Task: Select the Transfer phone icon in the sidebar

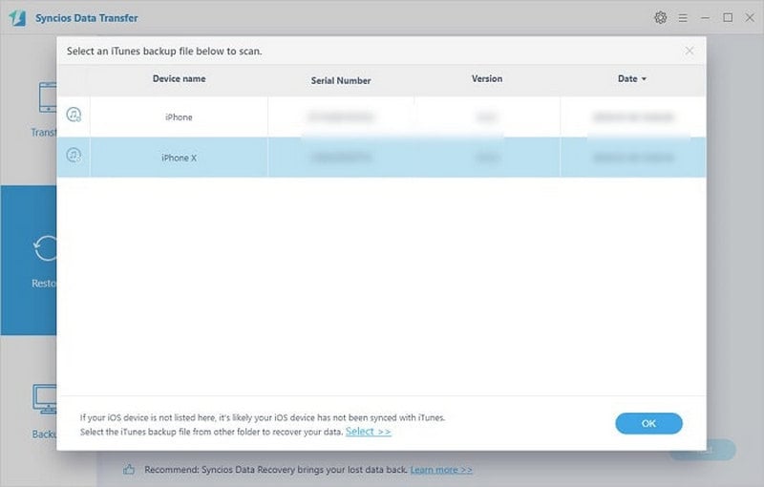Action: [x=48, y=97]
